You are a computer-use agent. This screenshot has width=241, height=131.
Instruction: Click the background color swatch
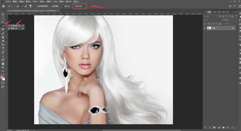[4, 79]
